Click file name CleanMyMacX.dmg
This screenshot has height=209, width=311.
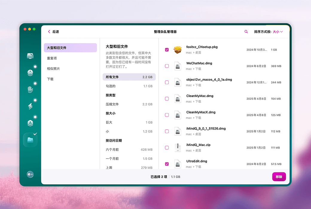[x=201, y=112]
